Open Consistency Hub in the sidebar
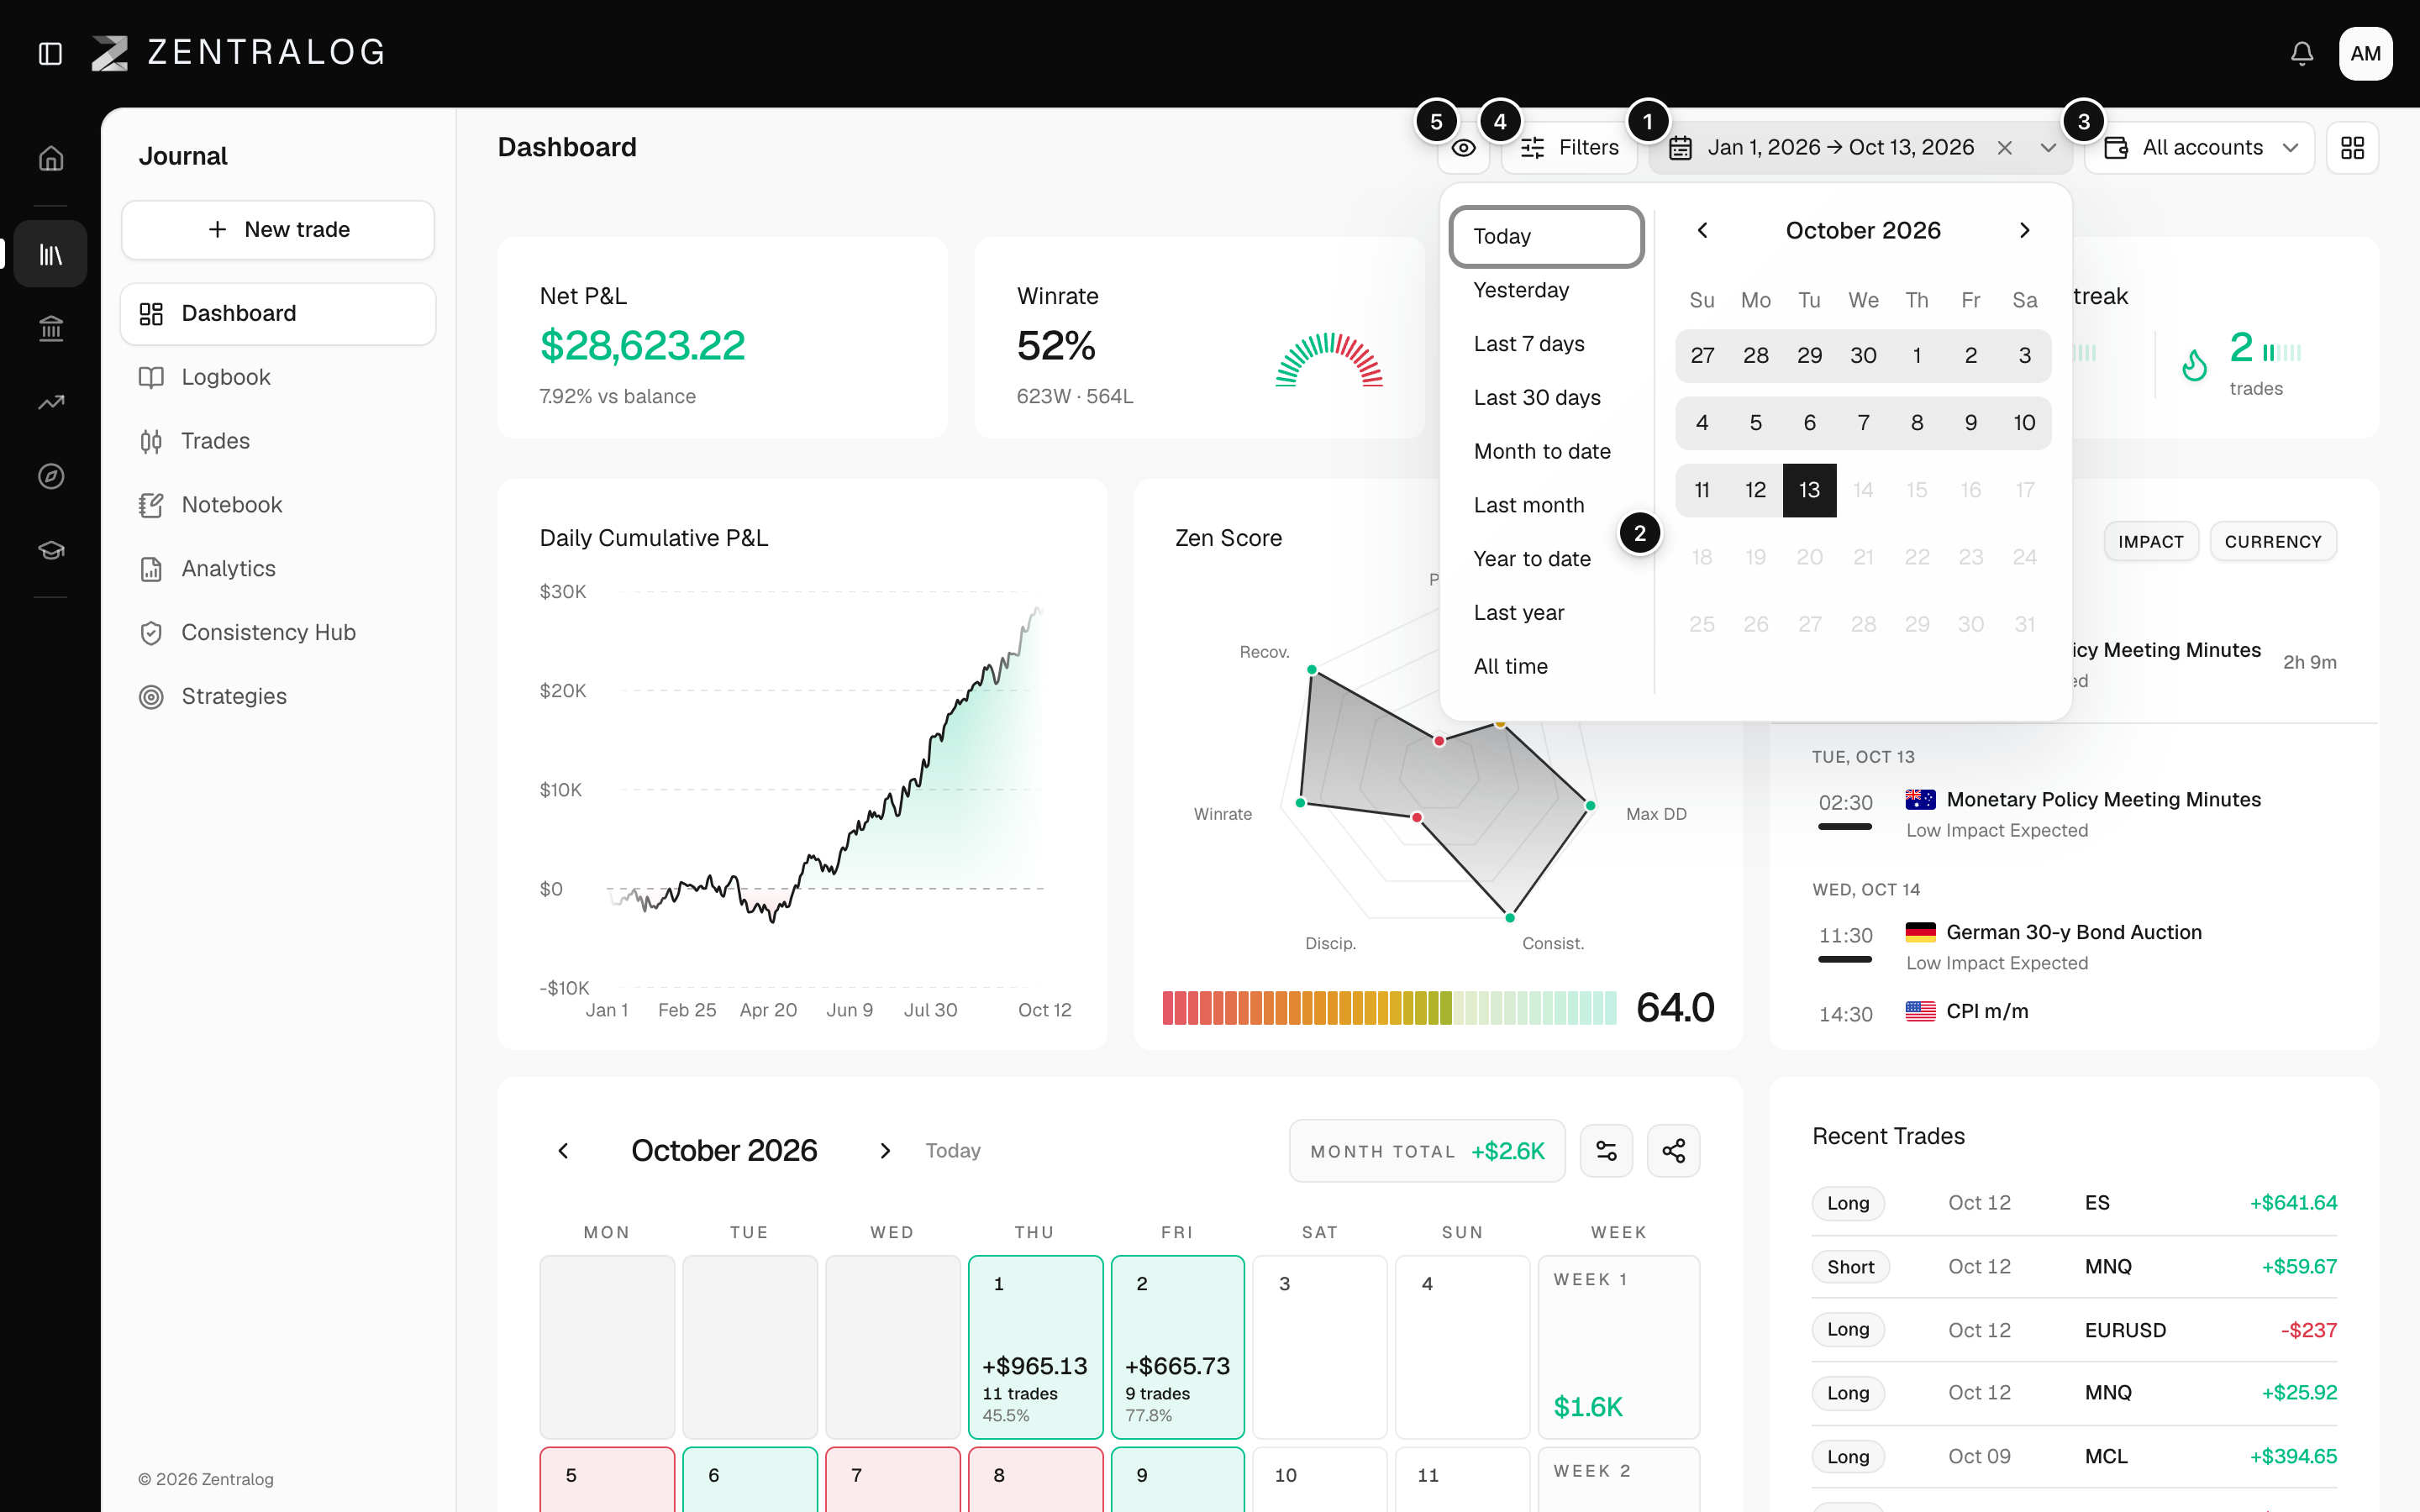2420x1512 pixels. 278,633
